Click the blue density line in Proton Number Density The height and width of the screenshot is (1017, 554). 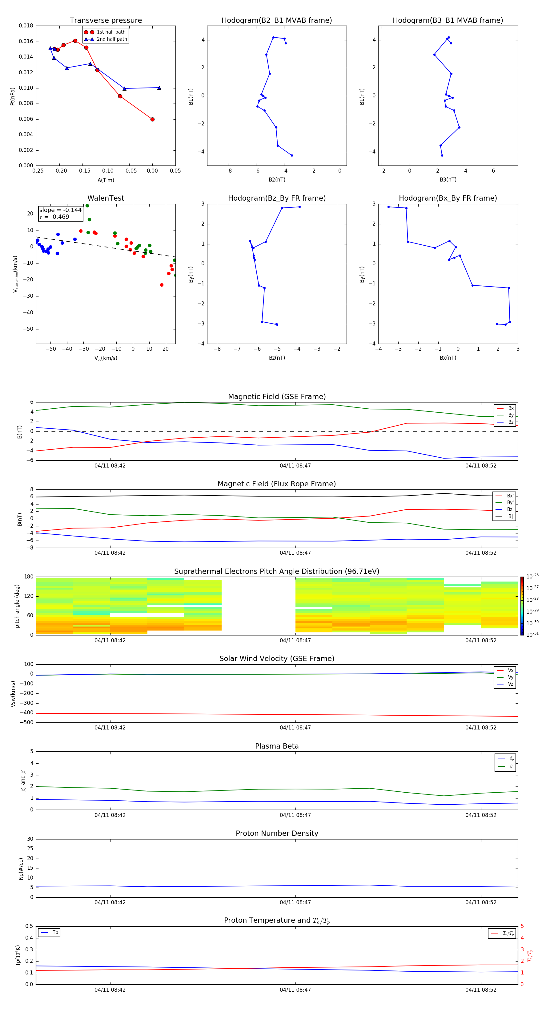point(277,886)
